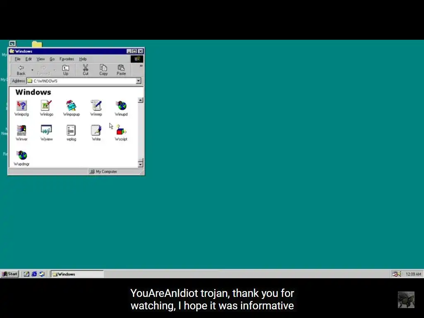
Task: Click the Cut scissors toolbar button
Action: [x=85, y=70]
